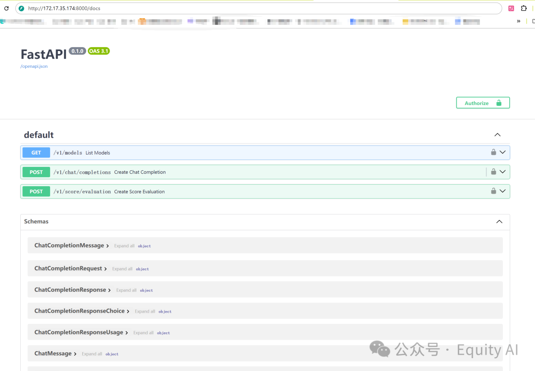
Task: Open the browser extensions puzzle icon
Action: [x=524, y=8]
